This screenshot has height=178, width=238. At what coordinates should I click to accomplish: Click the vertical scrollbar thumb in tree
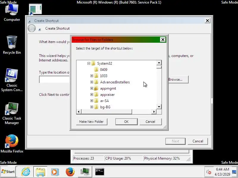click(x=159, y=67)
